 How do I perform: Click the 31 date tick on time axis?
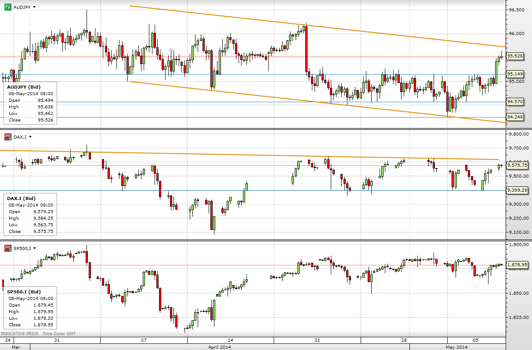coord(57,340)
